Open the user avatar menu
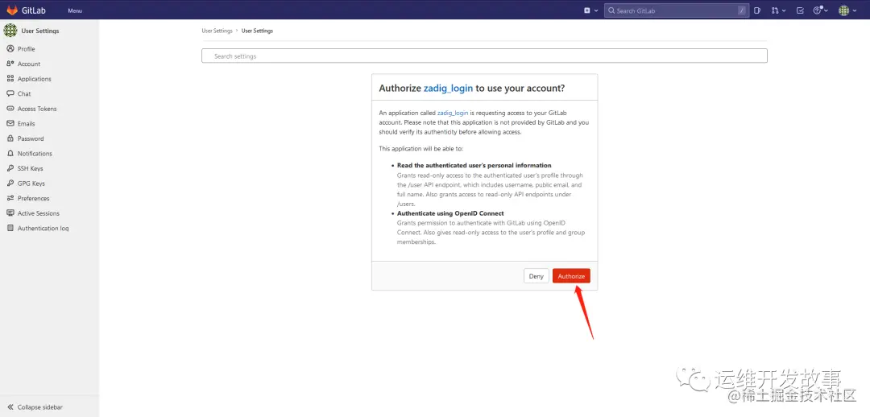Screen dimensions: 870x417 pyautogui.click(x=847, y=10)
